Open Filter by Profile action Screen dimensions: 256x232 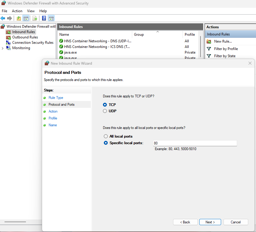coord(226,49)
